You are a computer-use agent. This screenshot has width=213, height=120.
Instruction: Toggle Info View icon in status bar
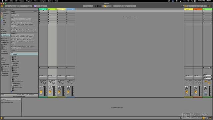tap(1, 118)
